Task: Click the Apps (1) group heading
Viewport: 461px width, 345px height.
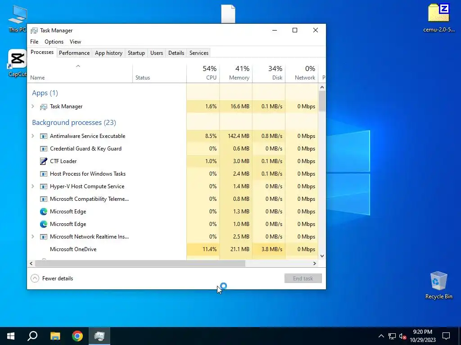Action: (45, 93)
